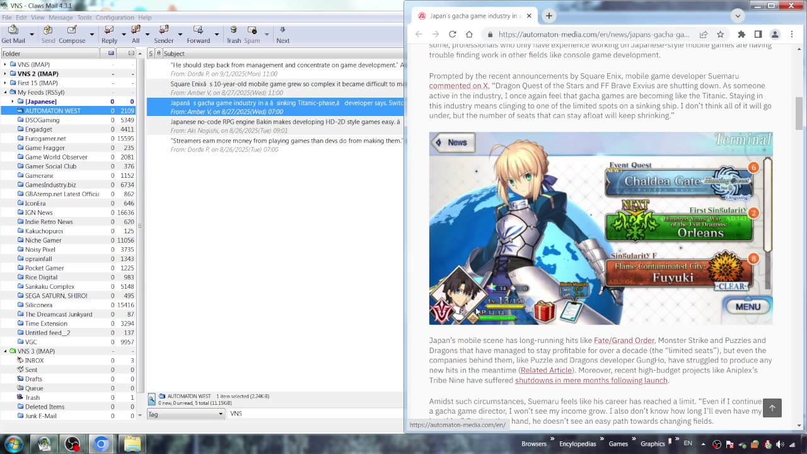Click the quick search toggle icon in message list status bar
Image resolution: width=807 pixels, height=454 pixels.
coord(152,399)
